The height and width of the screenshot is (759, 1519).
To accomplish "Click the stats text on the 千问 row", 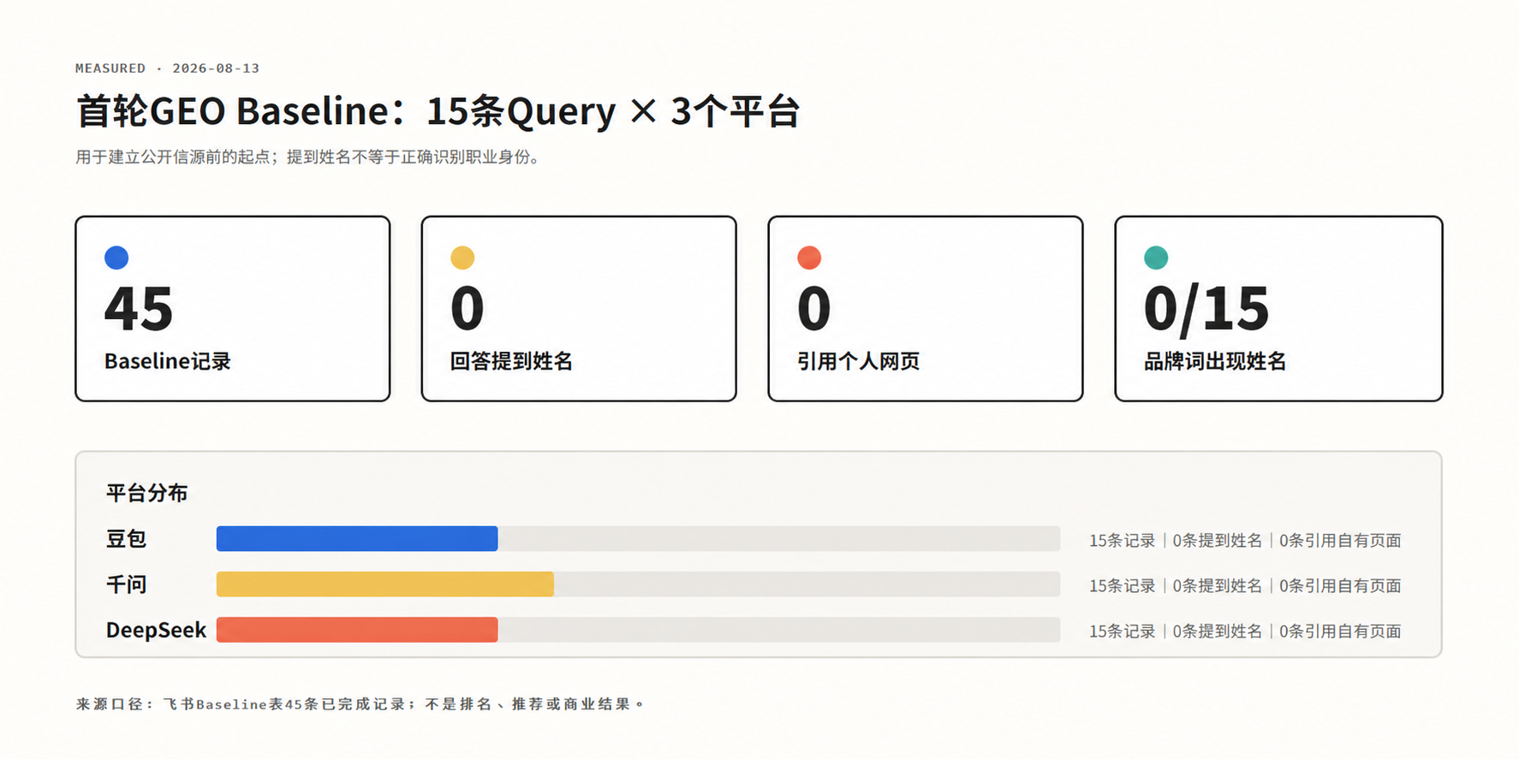I will (1245, 586).
